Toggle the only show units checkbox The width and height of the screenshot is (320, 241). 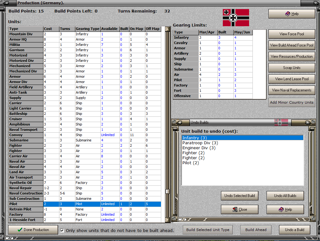tap(62, 231)
